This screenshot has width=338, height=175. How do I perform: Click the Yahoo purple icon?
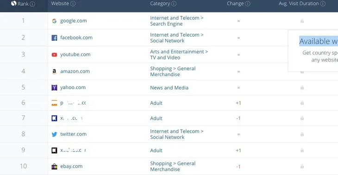tap(54, 87)
